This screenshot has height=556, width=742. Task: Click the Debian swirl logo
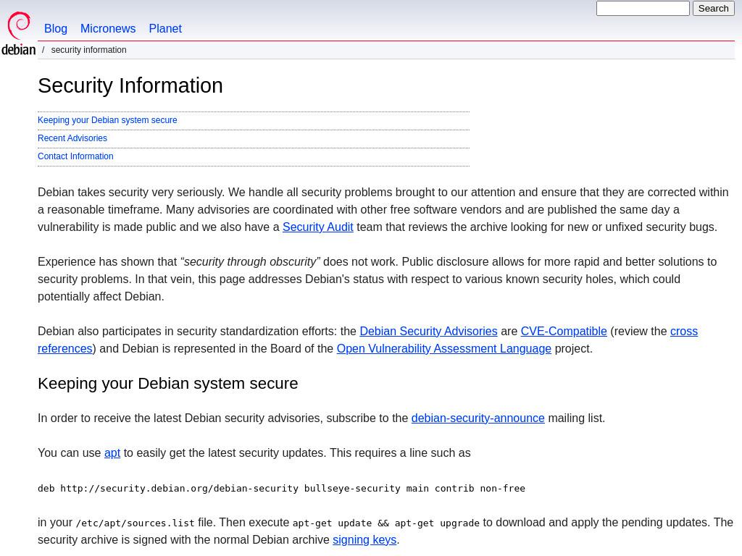18,33
